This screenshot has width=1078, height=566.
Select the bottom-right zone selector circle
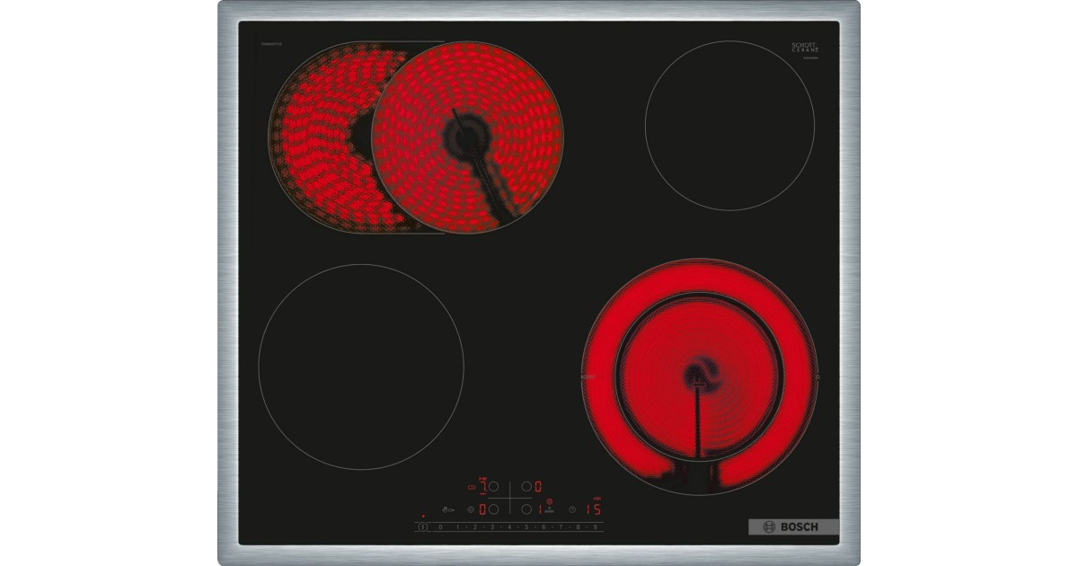[x=526, y=509]
